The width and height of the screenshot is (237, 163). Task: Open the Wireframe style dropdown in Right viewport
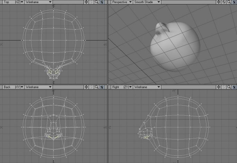click(x=147, y=87)
